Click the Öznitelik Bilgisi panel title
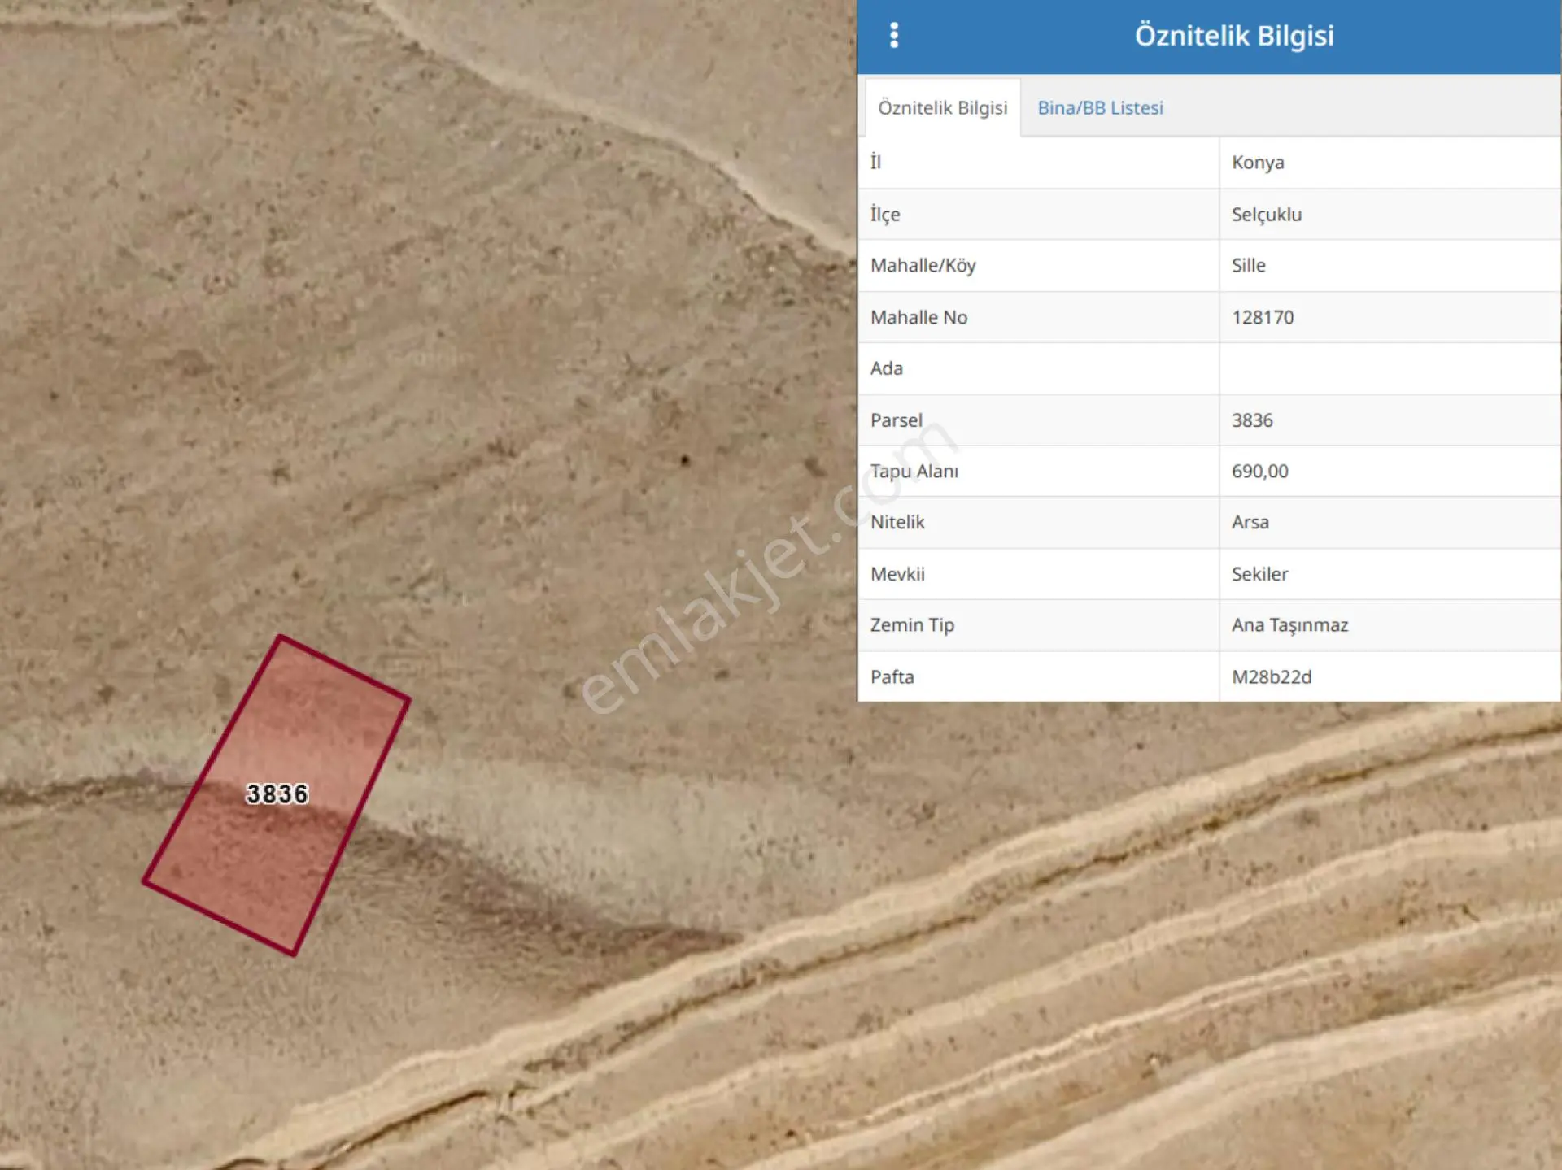The height and width of the screenshot is (1170, 1562). pos(1234,36)
